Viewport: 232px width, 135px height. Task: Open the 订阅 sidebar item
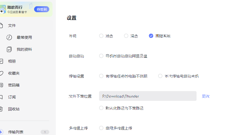click(x=12, y=97)
